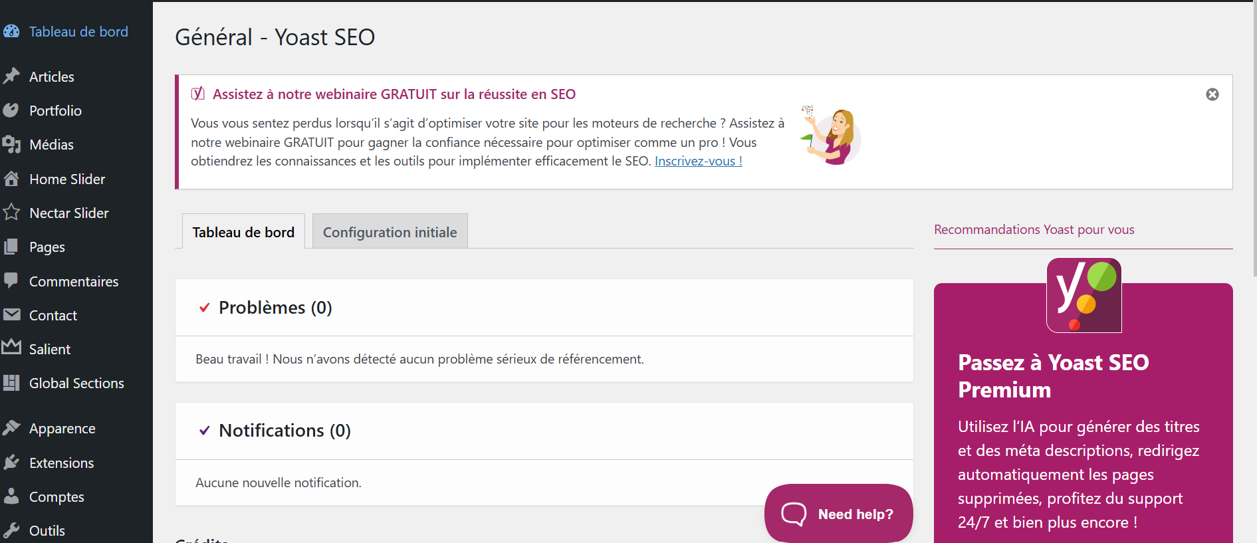The height and width of the screenshot is (543, 1257).
Task: Click the webinar assistant illustration
Action: point(831,135)
